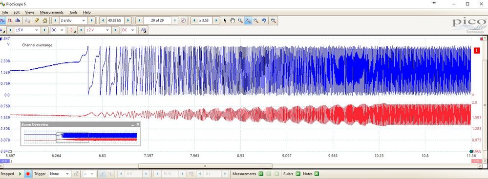Increase horizontal zoom factor x 3.53
The image size is (488, 179).
(x=216, y=20)
